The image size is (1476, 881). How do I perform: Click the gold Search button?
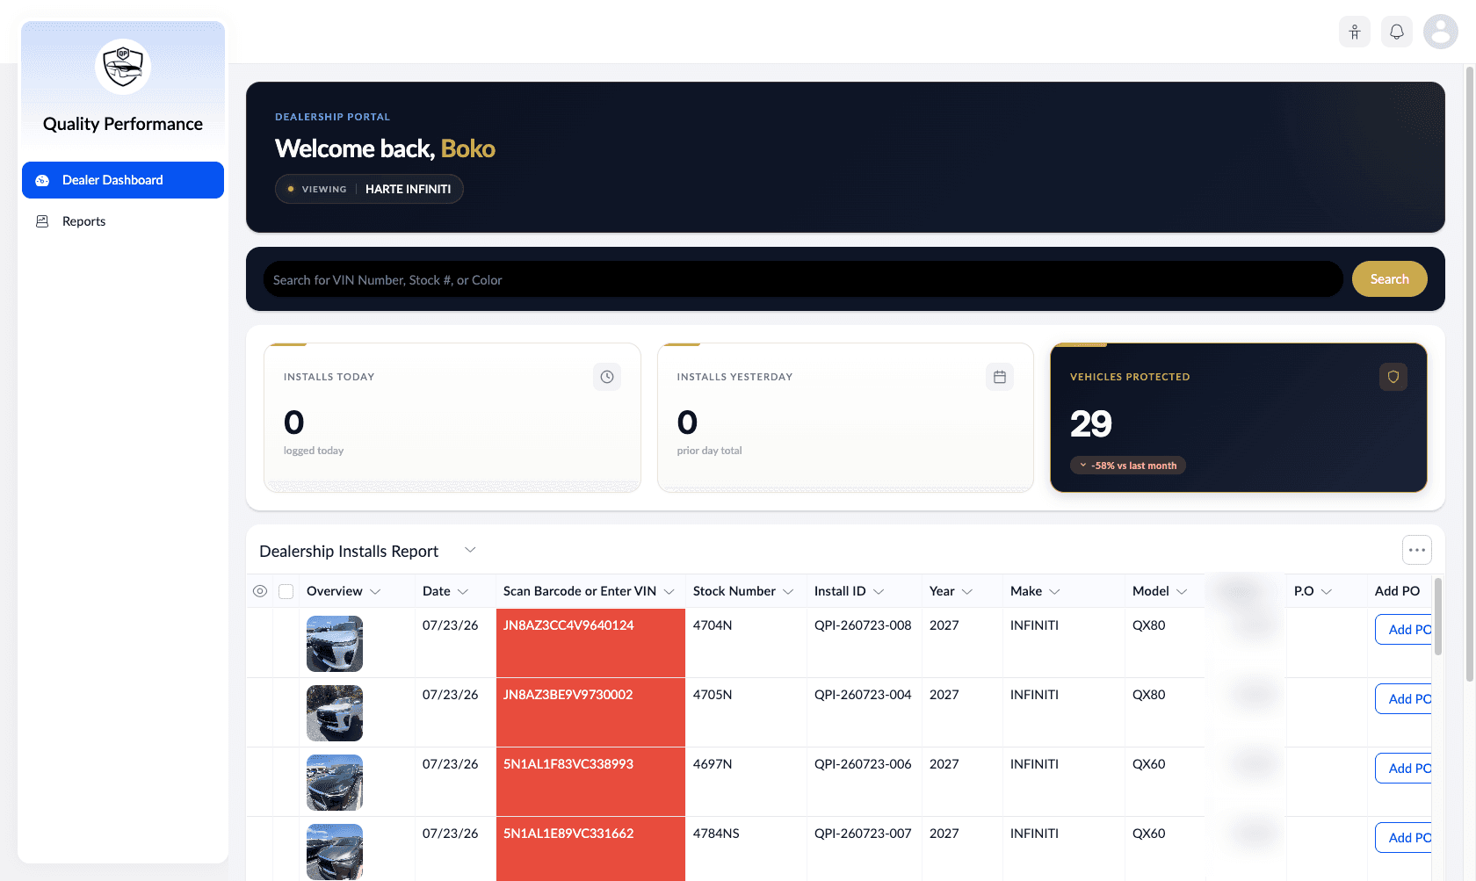click(1389, 279)
